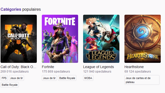Click Battle Royale tag under Fortnite
Viewport: 165px width, 93px height.
(67, 78)
